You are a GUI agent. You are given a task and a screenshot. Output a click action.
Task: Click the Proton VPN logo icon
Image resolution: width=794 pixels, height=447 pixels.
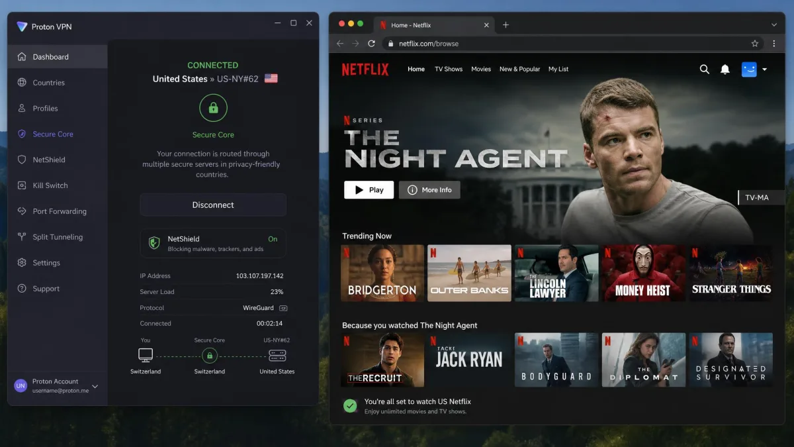click(x=22, y=26)
